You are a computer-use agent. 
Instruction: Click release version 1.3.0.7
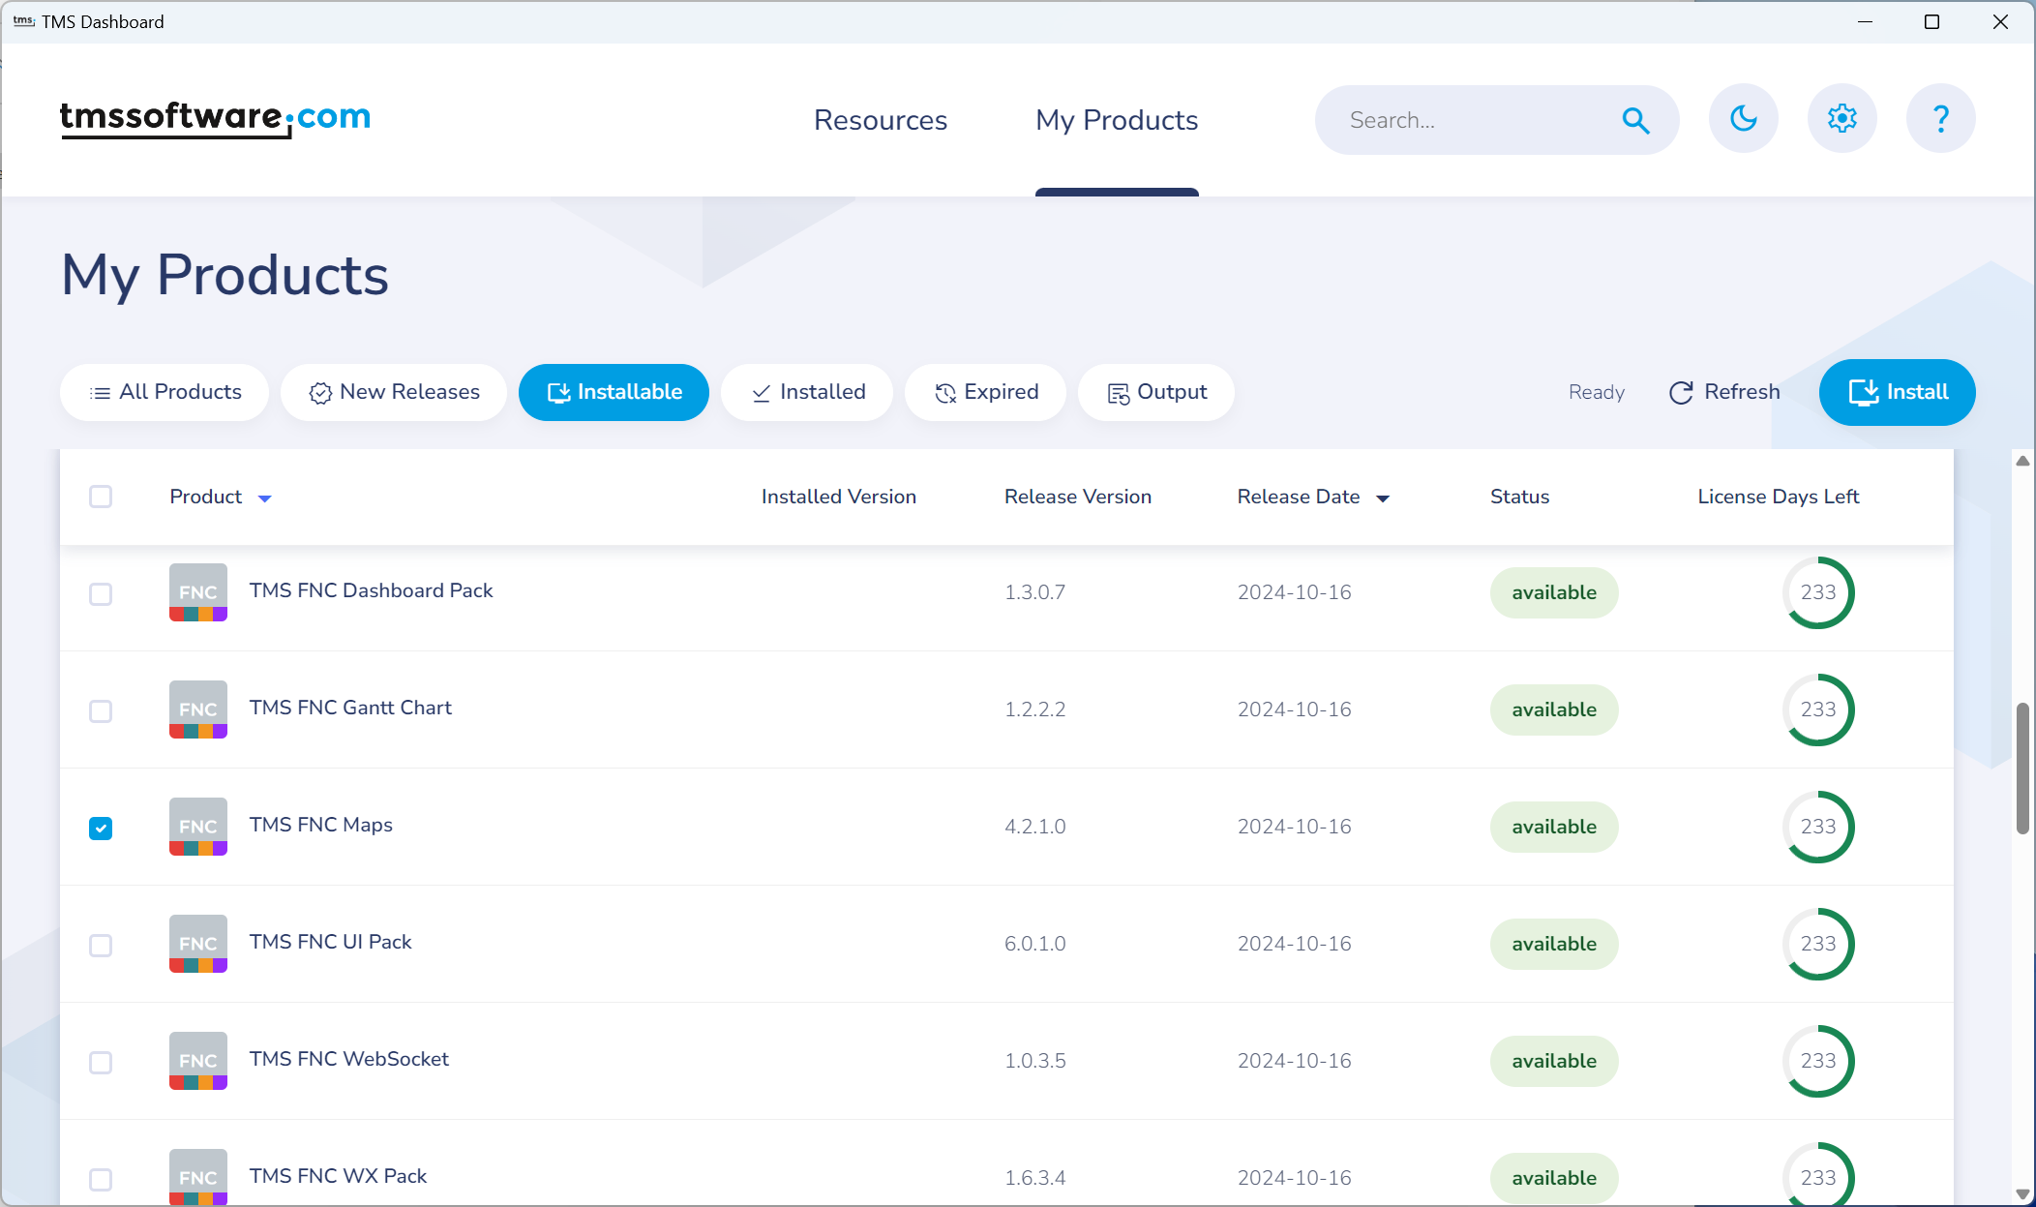1035,592
